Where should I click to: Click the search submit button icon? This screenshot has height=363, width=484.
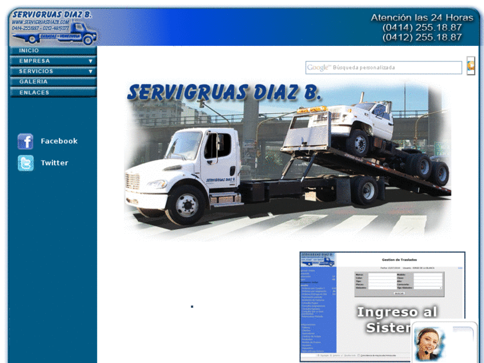coord(471,66)
